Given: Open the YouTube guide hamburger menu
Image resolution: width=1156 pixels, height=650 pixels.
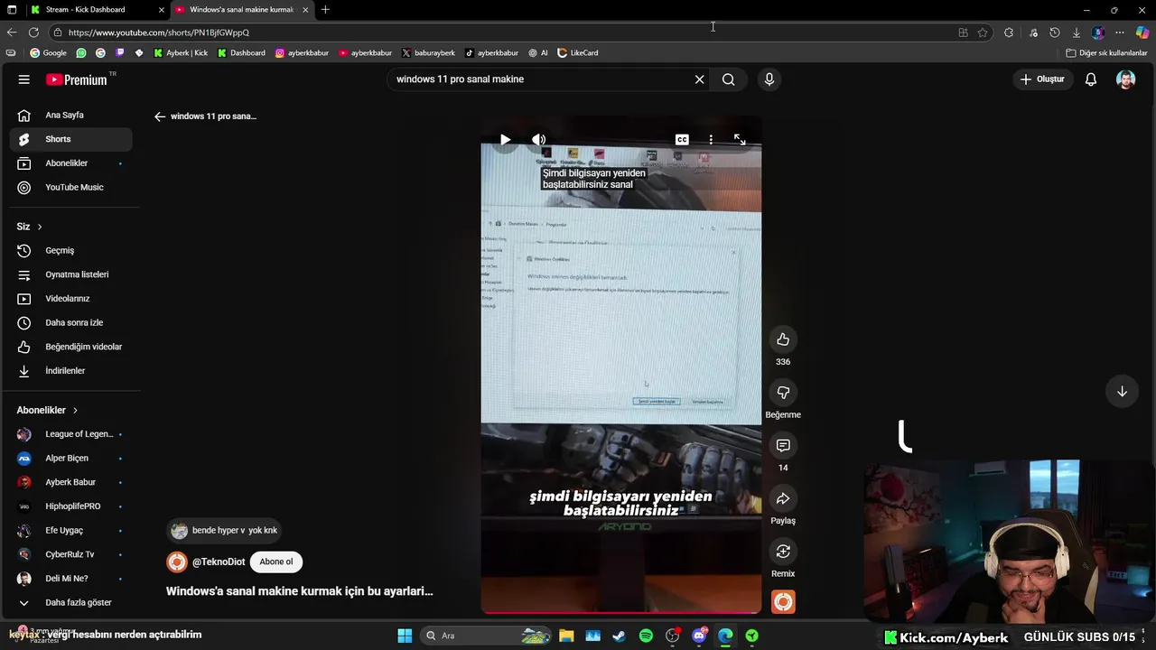Looking at the screenshot, I should click(24, 79).
